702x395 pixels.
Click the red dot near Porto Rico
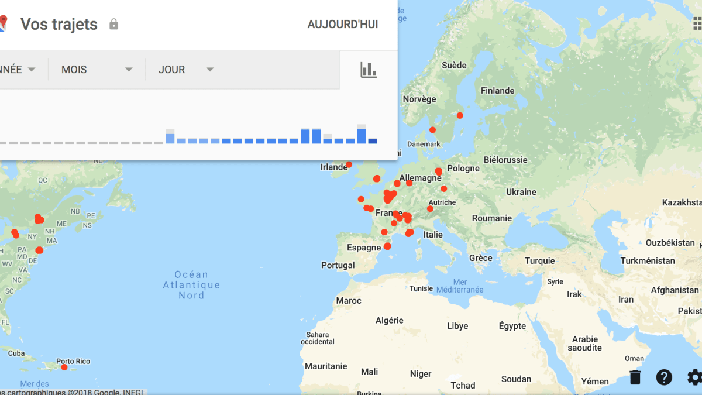[64, 367]
